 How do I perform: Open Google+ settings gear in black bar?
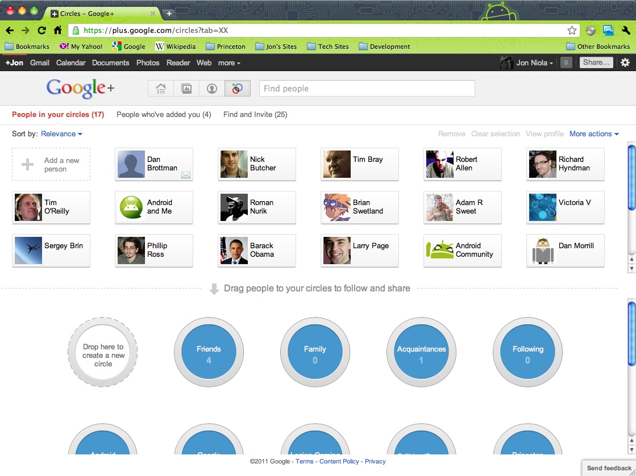(x=625, y=62)
